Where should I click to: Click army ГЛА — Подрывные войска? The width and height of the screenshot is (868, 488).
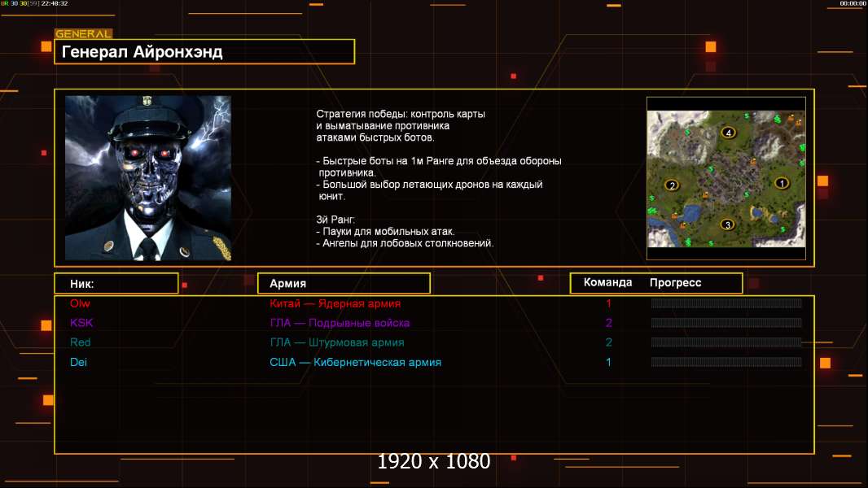pyautogui.click(x=340, y=323)
